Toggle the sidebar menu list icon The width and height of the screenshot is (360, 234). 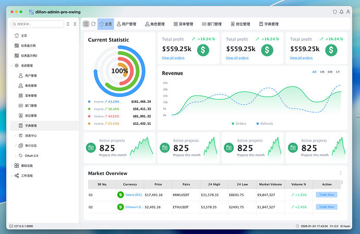86,24
